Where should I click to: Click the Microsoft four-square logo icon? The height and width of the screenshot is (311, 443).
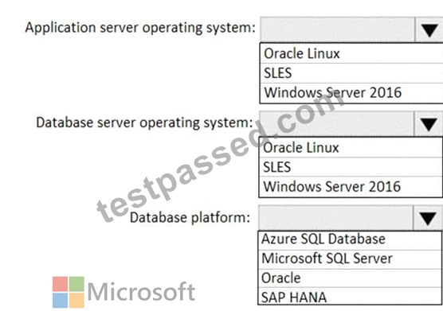[x=69, y=292]
